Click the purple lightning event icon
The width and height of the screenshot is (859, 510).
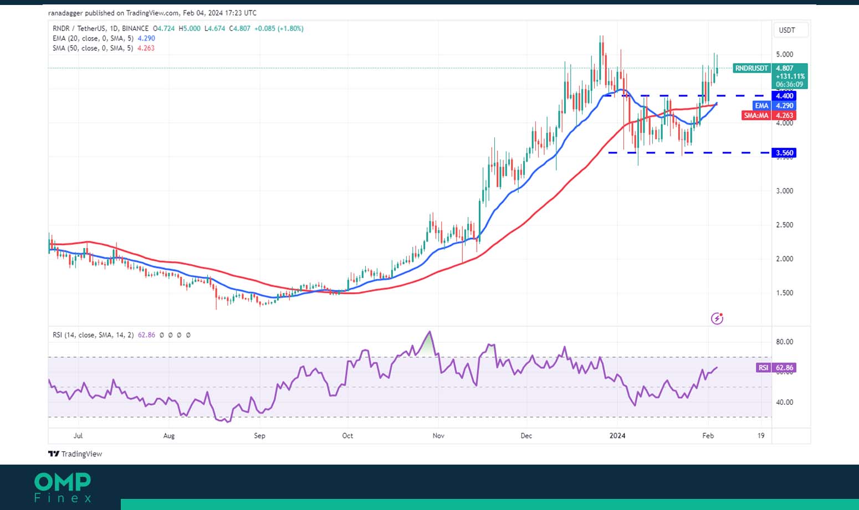(717, 318)
